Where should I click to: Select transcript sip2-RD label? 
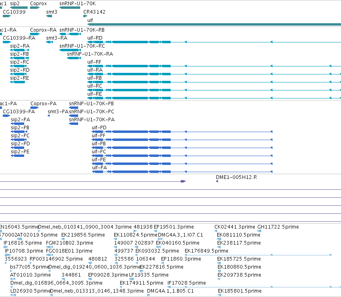point(20,70)
